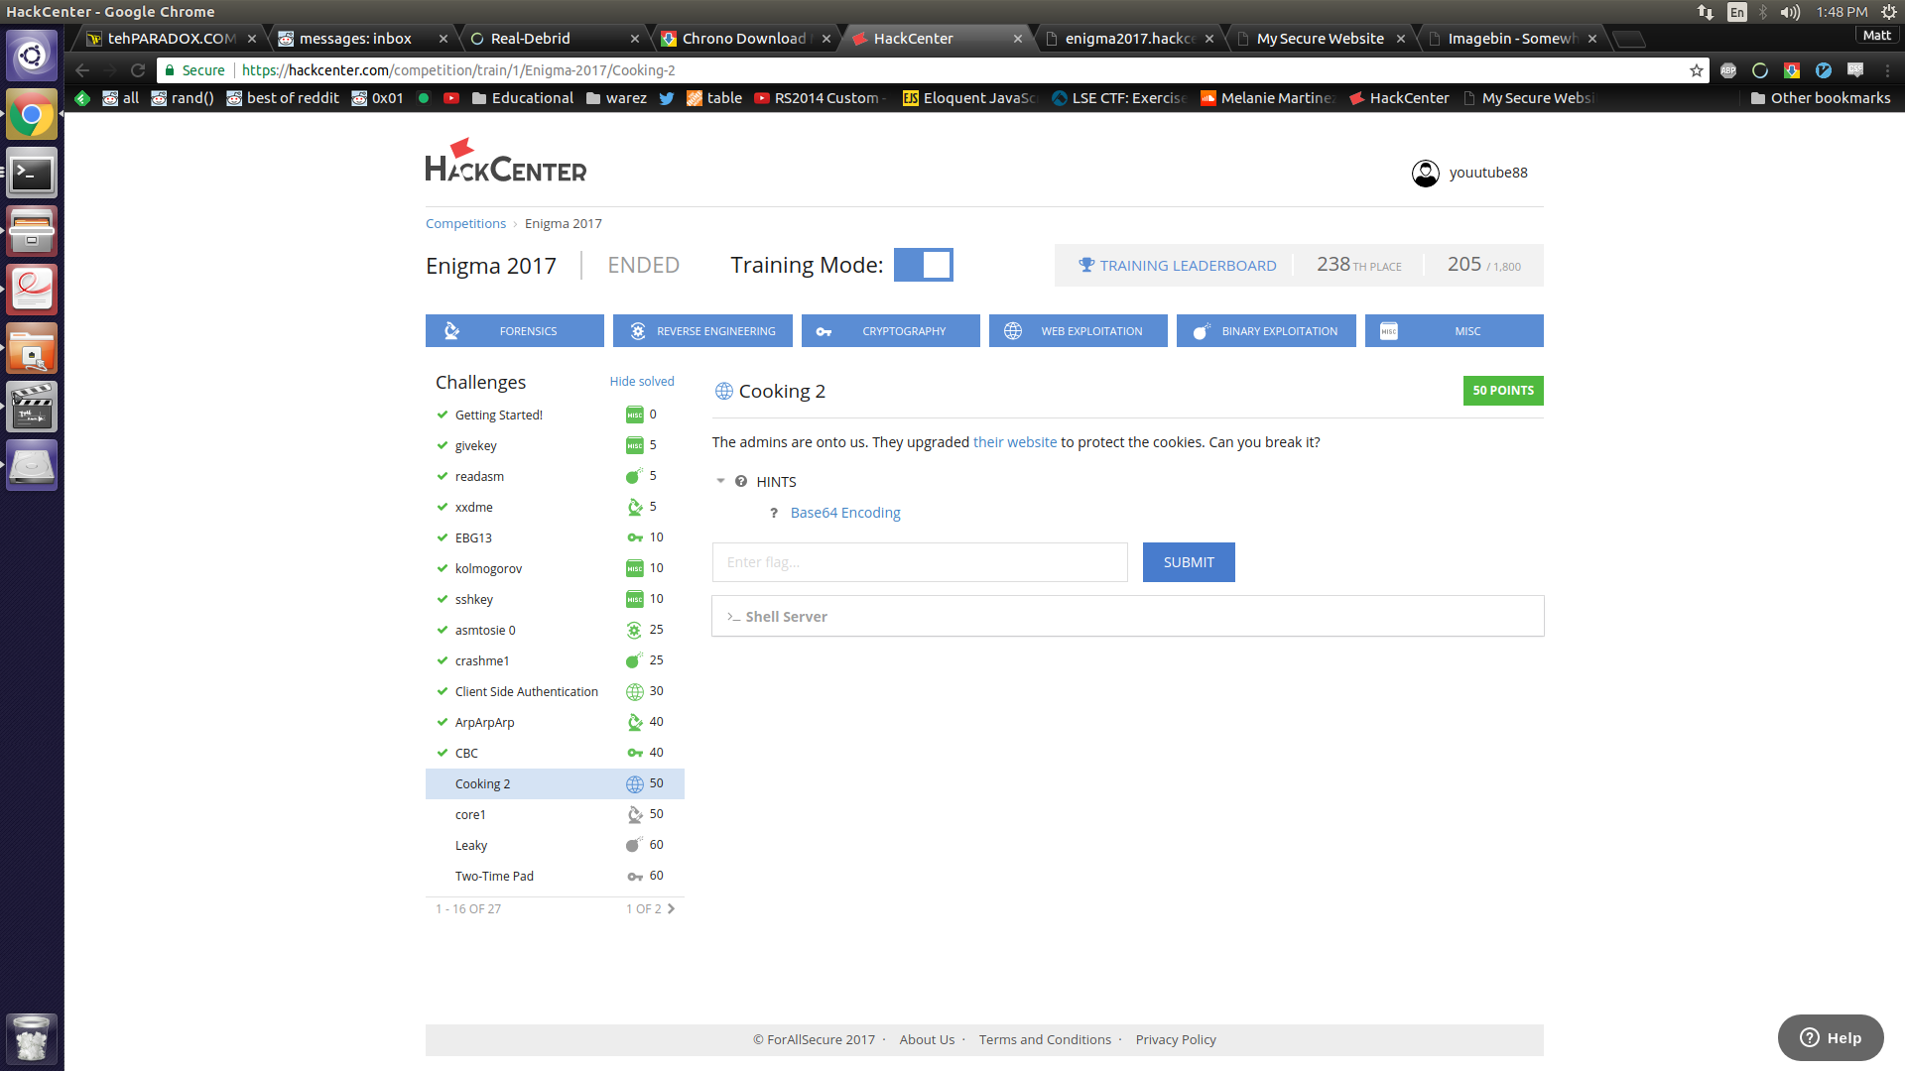Select the Binary Exploitation category tab
The image size is (1905, 1071).
click(1266, 331)
